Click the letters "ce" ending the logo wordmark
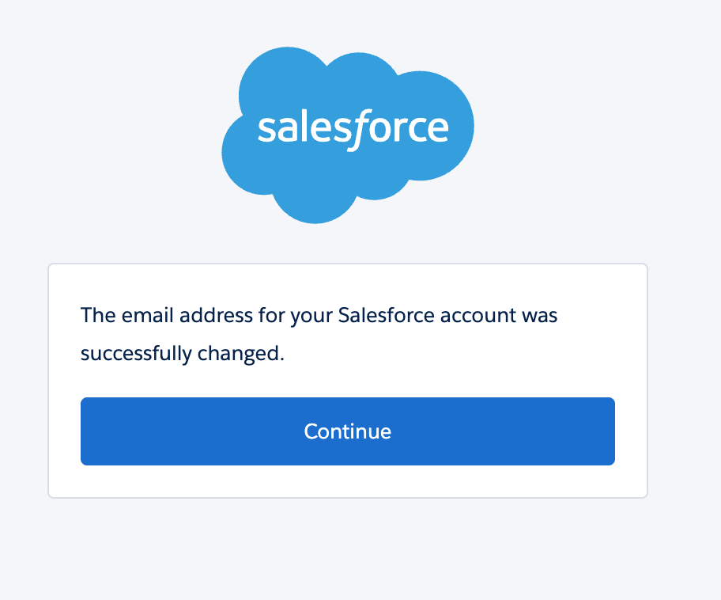The width and height of the screenshot is (721, 600). tap(429, 130)
